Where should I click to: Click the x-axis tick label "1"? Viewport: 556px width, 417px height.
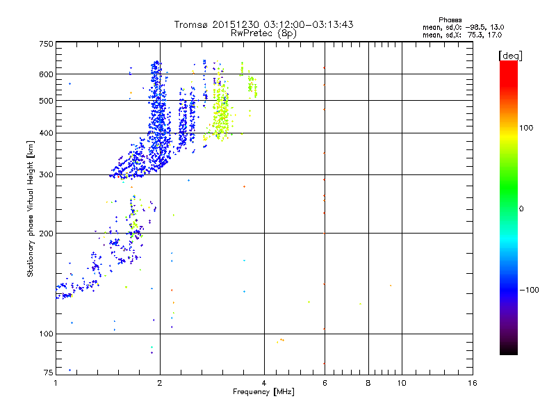(x=56, y=383)
